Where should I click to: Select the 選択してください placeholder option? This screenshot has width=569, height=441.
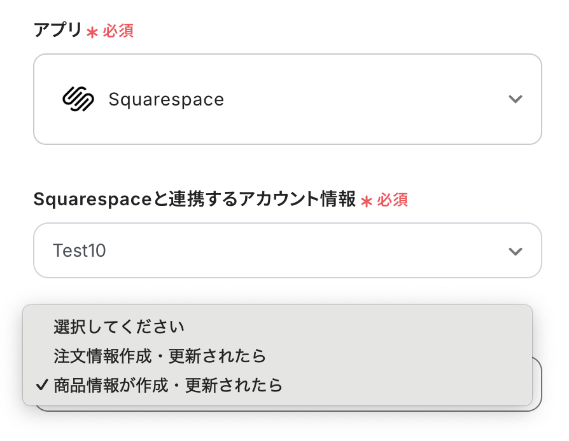119,327
